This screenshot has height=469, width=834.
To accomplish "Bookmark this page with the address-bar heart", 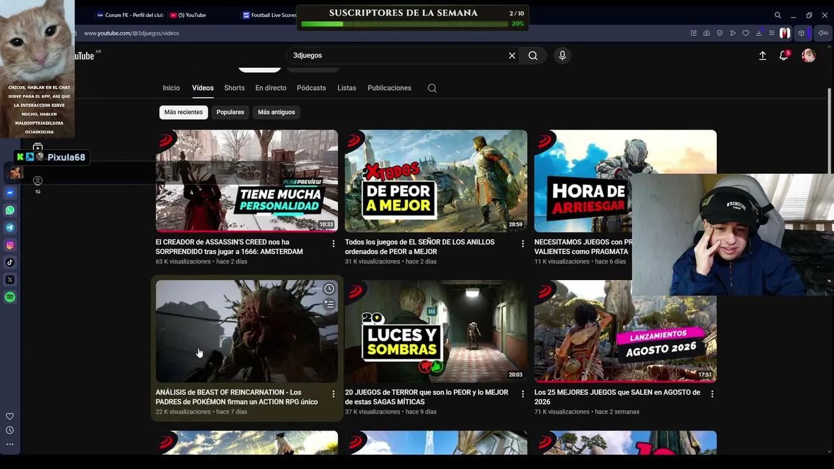I will [745, 33].
